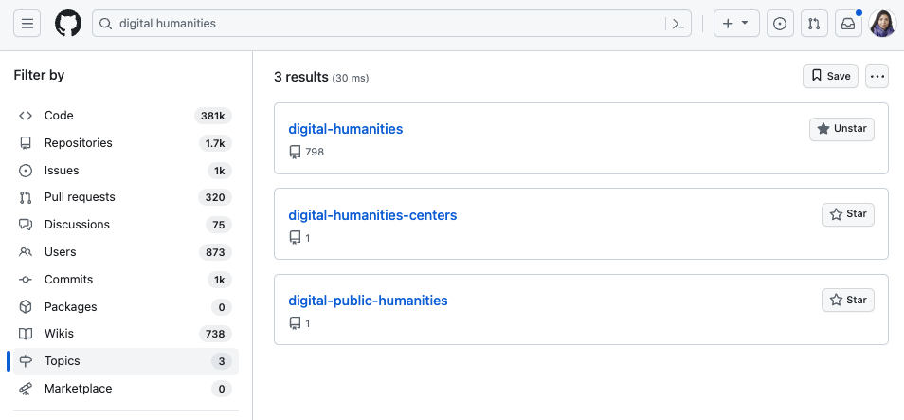Open the Issues icon in header
This screenshot has height=420, width=904.
[x=780, y=24]
